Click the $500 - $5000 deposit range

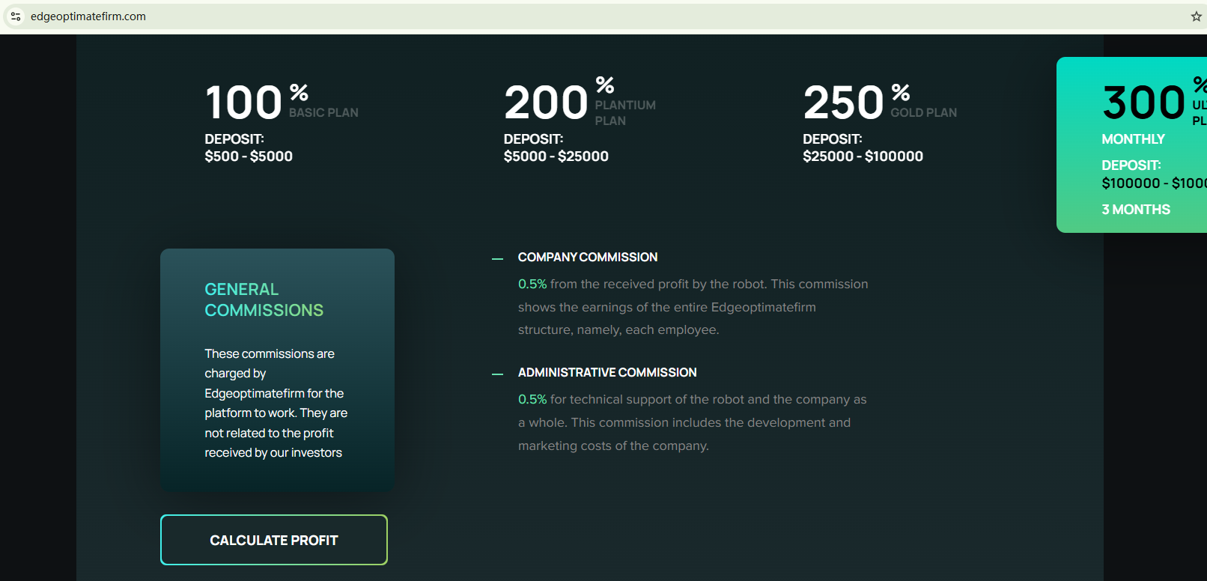click(249, 156)
